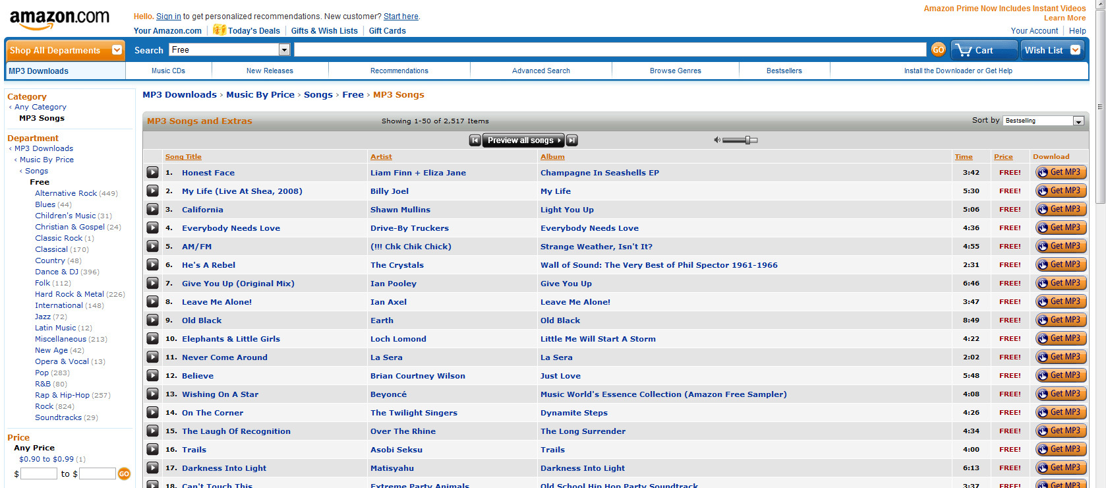This screenshot has height=488, width=1106.
Task: Play Give You Up (Original Mix) preview
Action: tap(152, 283)
